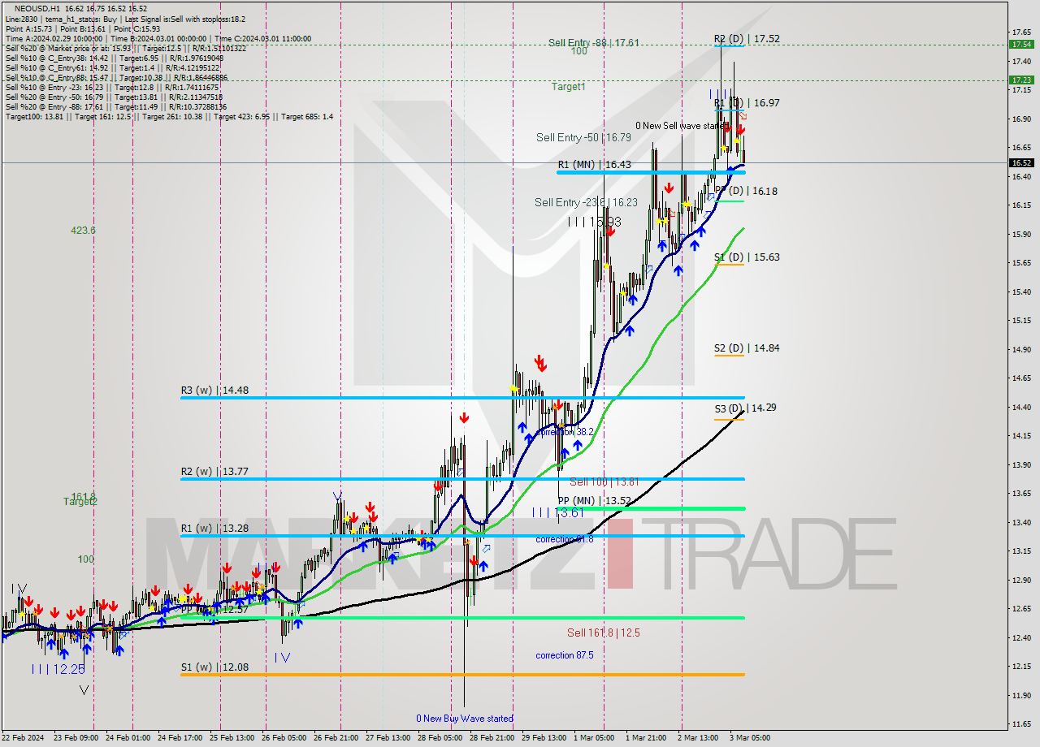
Task: Select the 'R2 (D) | 17.52' pivot label
Action: pyautogui.click(x=747, y=38)
